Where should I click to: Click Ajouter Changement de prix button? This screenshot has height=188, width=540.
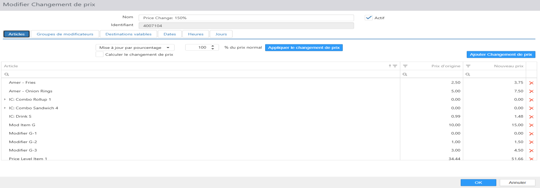coord(501,55)
